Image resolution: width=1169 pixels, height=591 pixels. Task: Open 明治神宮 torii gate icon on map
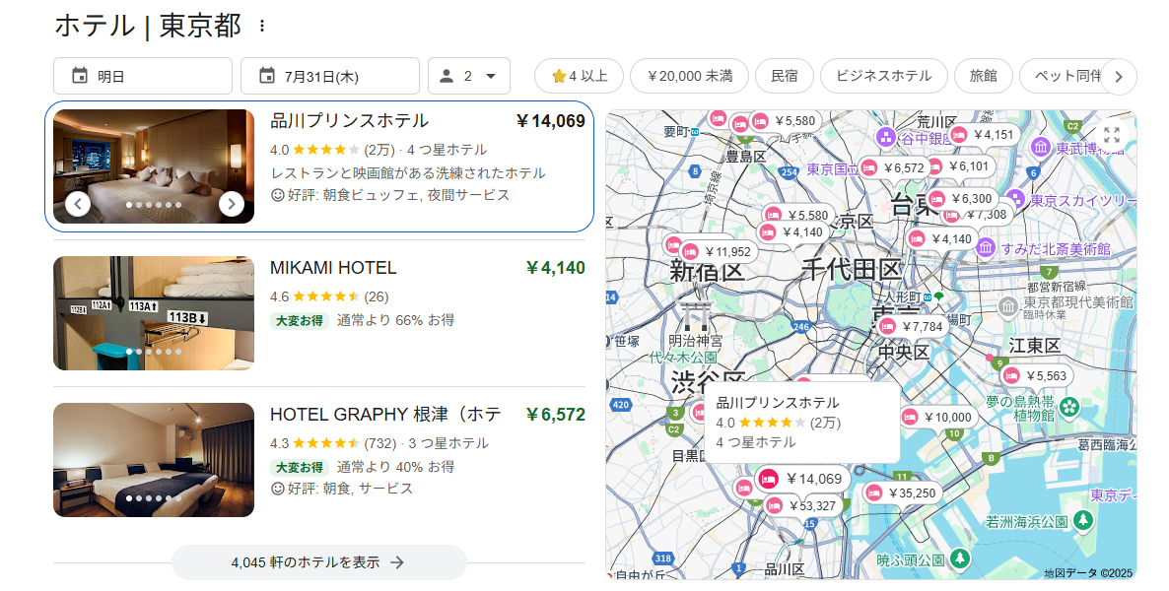coord(696,314)
